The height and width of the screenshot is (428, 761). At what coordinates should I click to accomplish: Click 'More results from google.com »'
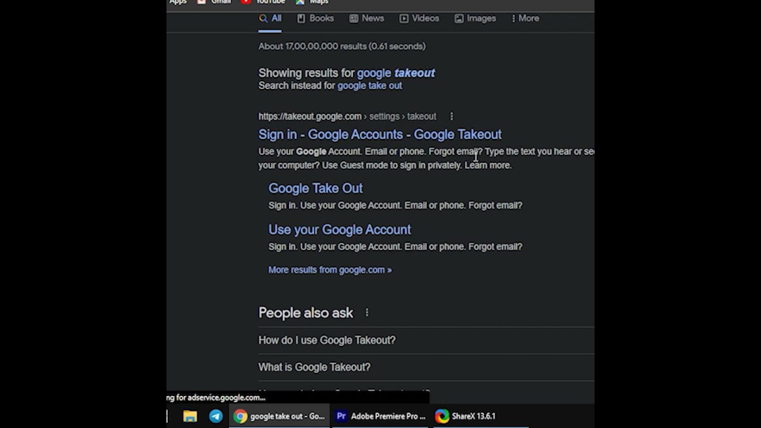[x=330, y=270]
